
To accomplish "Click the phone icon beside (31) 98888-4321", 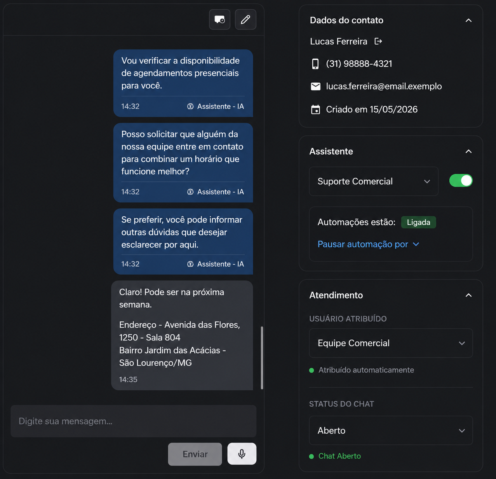I will [315, 64].
